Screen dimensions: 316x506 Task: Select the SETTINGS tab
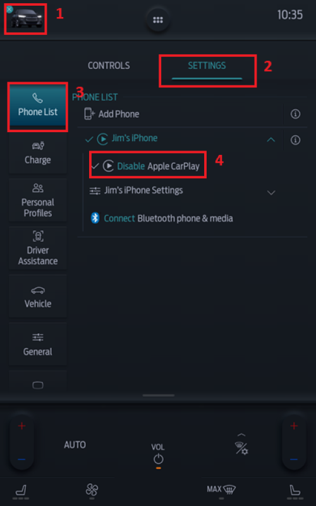coord(207,66)
